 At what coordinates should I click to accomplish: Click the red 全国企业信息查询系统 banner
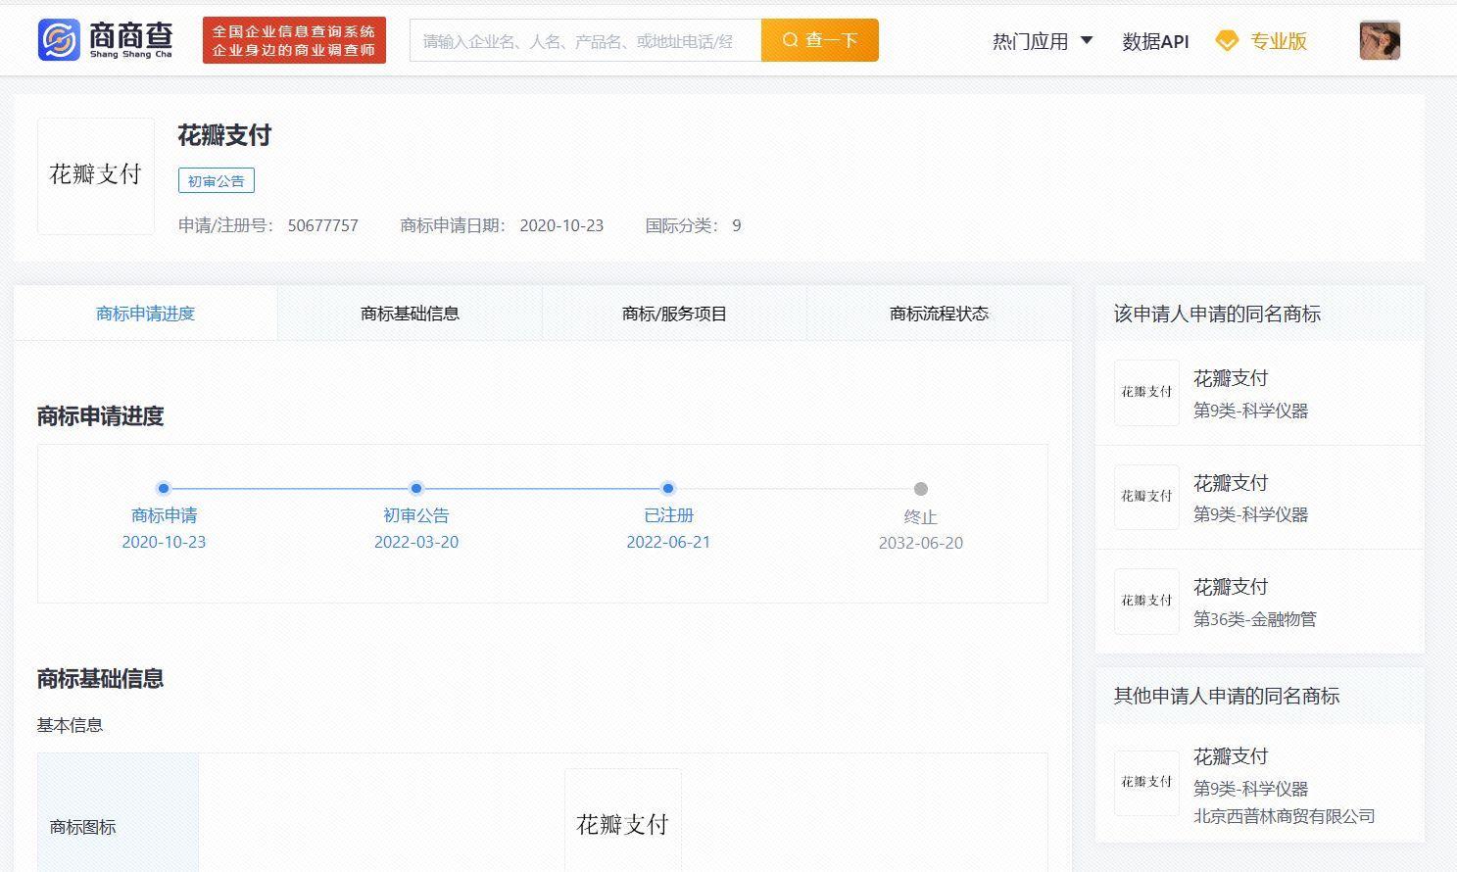point(294,40)
